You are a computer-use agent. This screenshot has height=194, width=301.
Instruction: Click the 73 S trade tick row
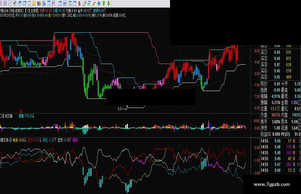280,170
